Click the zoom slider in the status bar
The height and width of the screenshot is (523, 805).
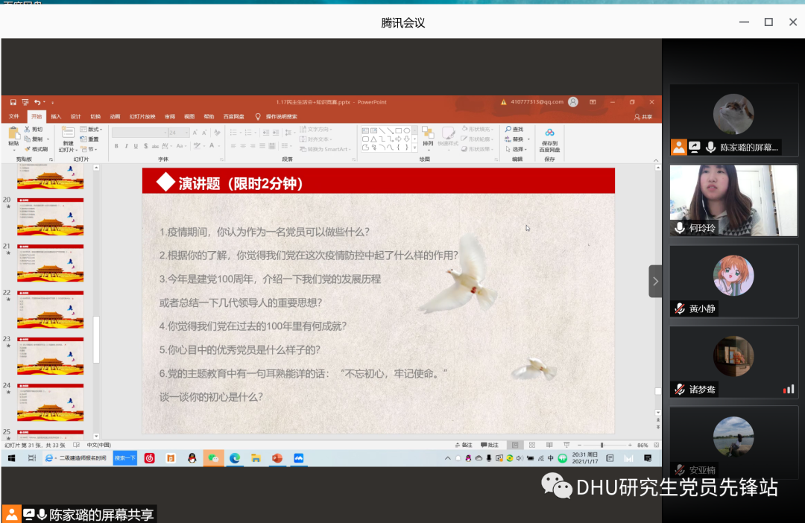(x=602, y=445)
